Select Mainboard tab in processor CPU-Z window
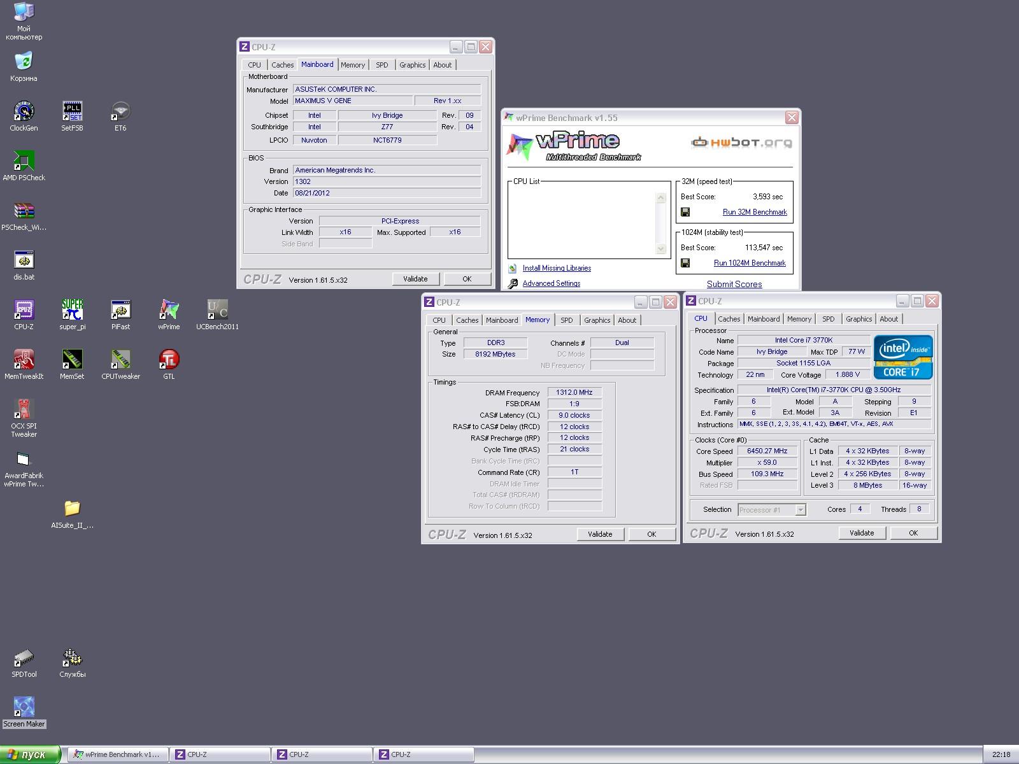The image size is (1019, 764). (763, 319)
